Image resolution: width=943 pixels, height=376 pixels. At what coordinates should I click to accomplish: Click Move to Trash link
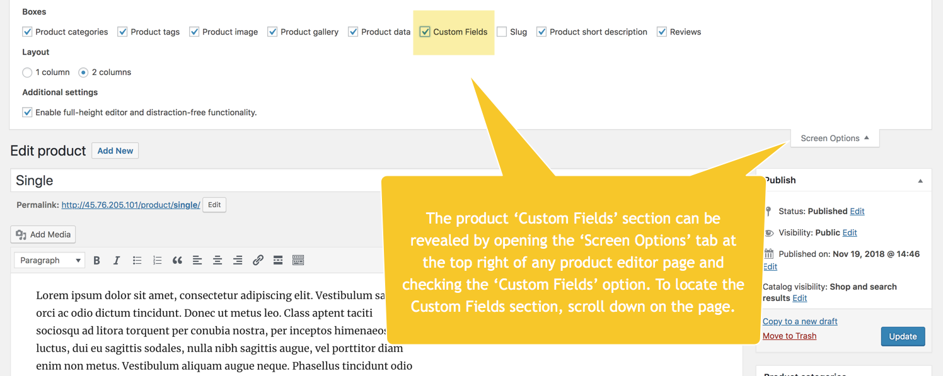click(x=789, y=336)
